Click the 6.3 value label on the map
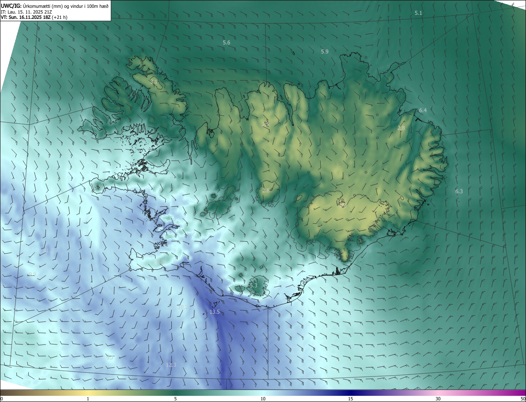 (x=459, y=191)
